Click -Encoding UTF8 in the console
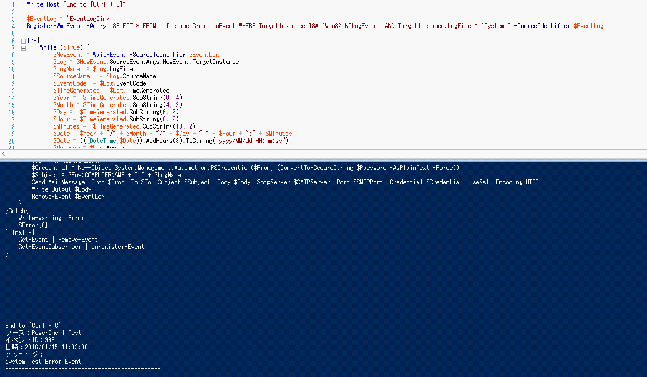This screenshot has height=377, width=647. pyautogui.click(x=516, y=182)
